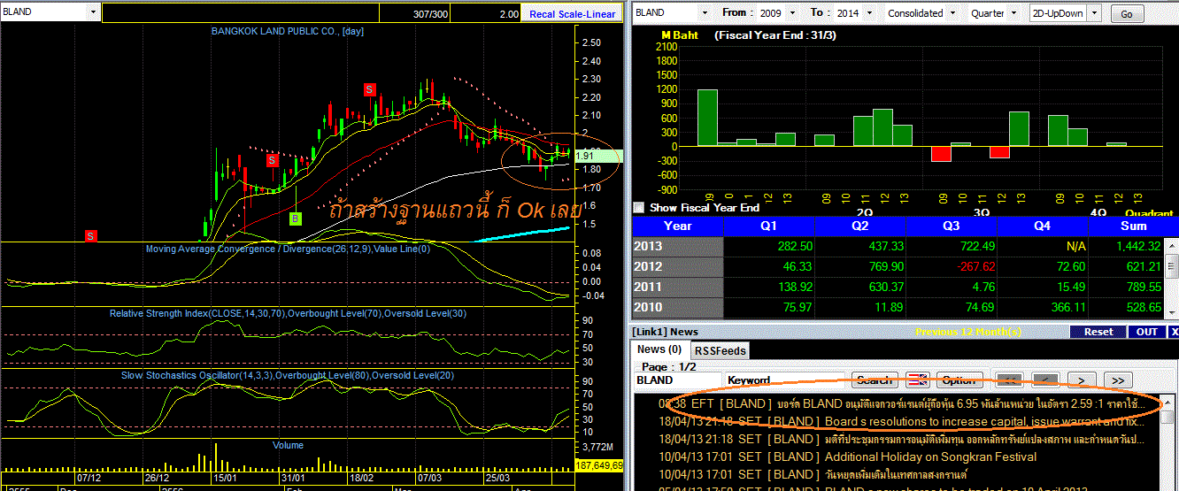Click the earnings table scroll up arrow
The height and width of the screenshot is (491, 1179).
point(1171,246)
